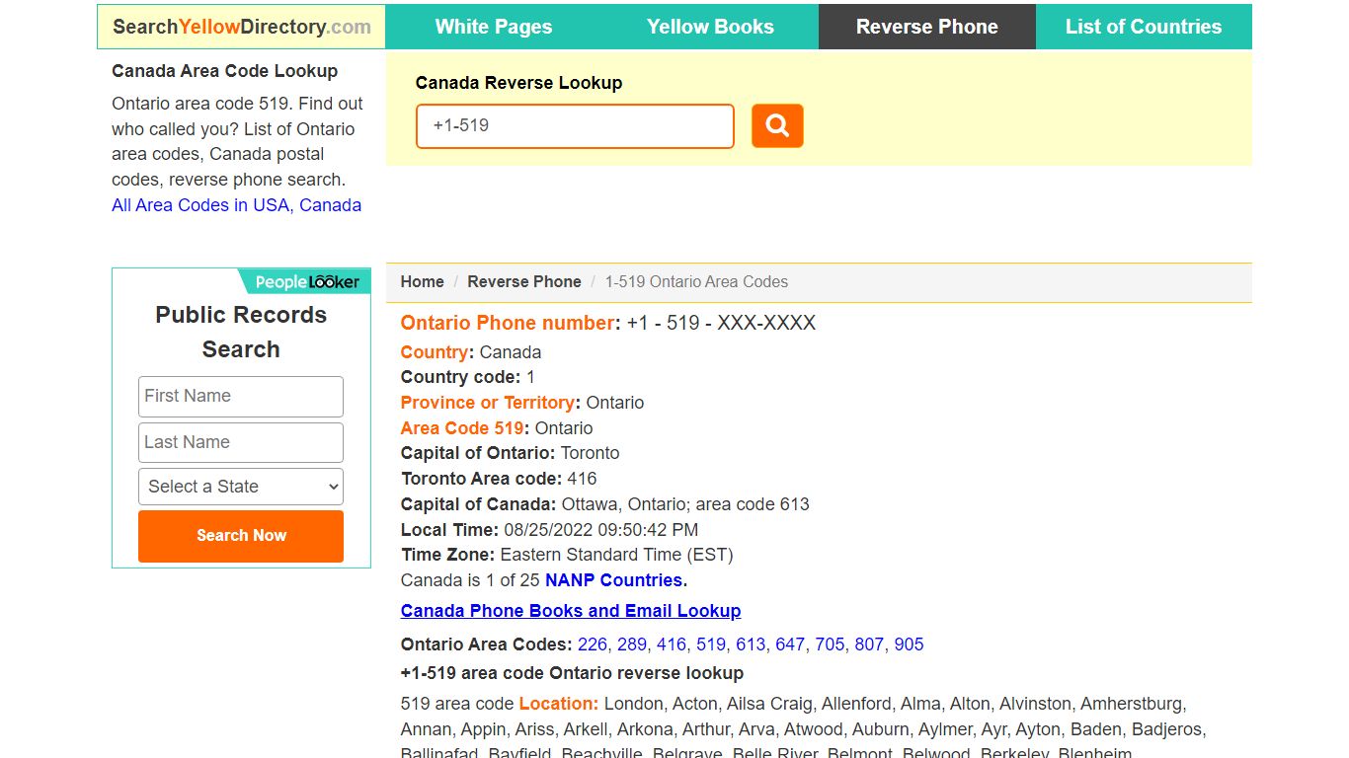1349x758 pixels.
Task: Click breadcrumb text 1-519 Ontario Area Codes
Action: click(x=696, y=281)
